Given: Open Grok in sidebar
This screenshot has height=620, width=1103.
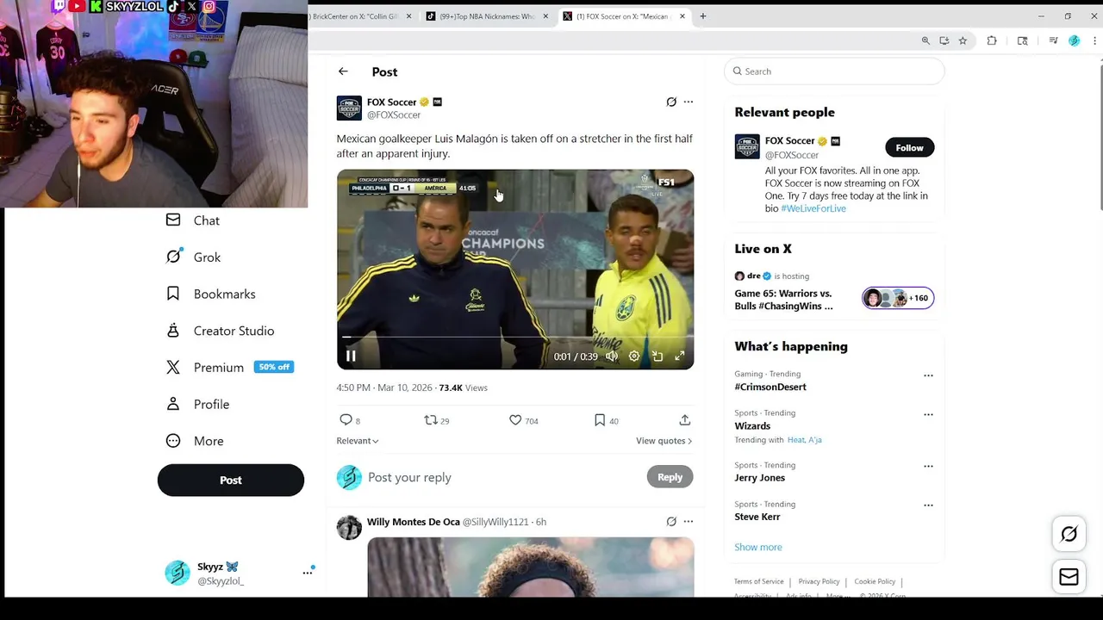Looking at the screenshot, I should tap(194, 257).
